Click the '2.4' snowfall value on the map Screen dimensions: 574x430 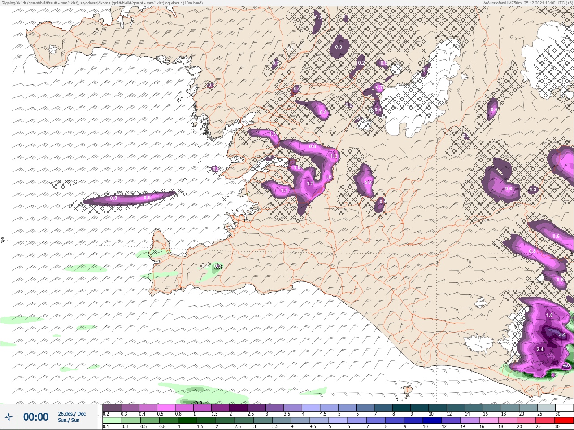point(540,349)
